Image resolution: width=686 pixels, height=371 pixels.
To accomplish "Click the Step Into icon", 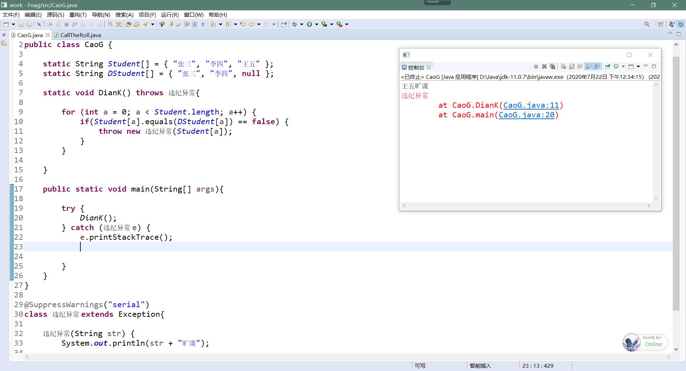I will tap(83, 24).
